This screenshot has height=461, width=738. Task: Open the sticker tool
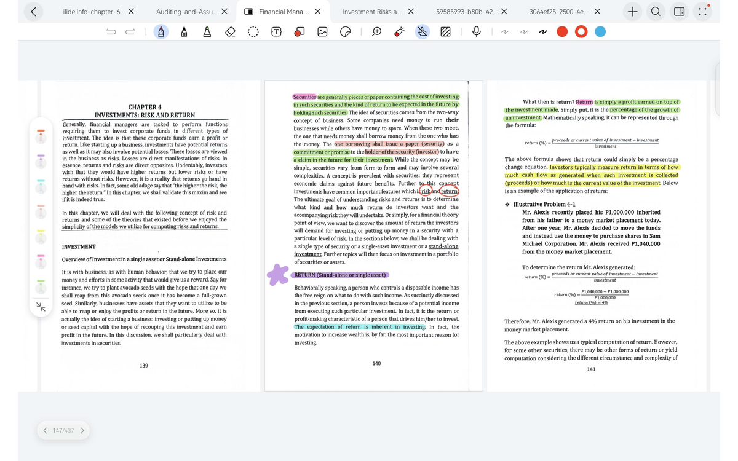pos(346,32)
